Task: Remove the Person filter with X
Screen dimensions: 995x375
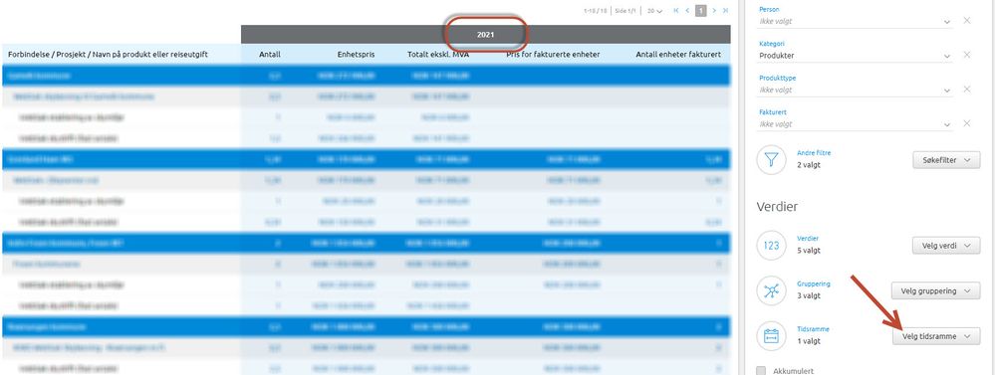Action: tap(966, 21)
